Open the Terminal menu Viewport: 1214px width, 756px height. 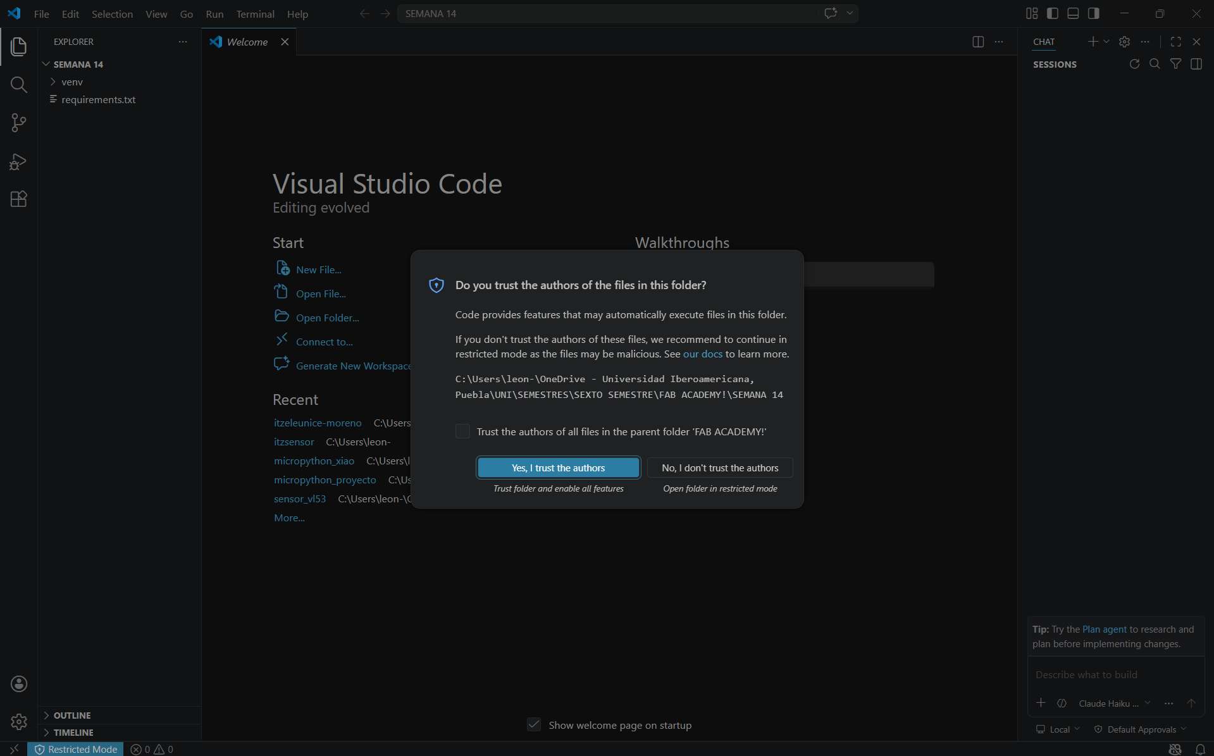[255, 14]
